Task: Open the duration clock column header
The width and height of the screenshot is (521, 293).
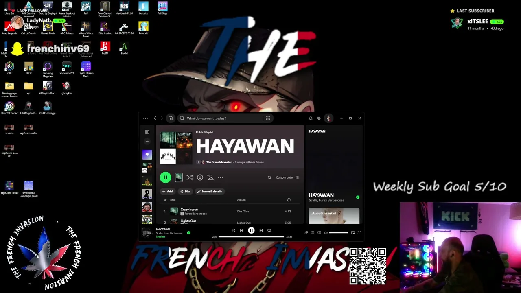Action: click(x=289, y=200)
